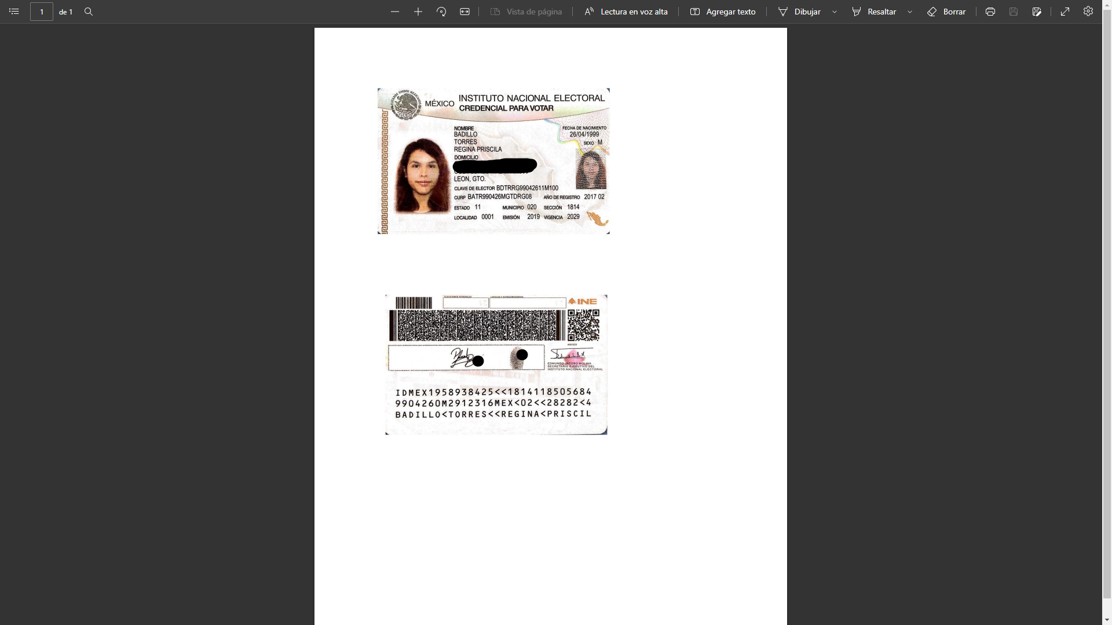Click the Vista de página button
Screen dimensions: 1112x625
coord(526,12)
